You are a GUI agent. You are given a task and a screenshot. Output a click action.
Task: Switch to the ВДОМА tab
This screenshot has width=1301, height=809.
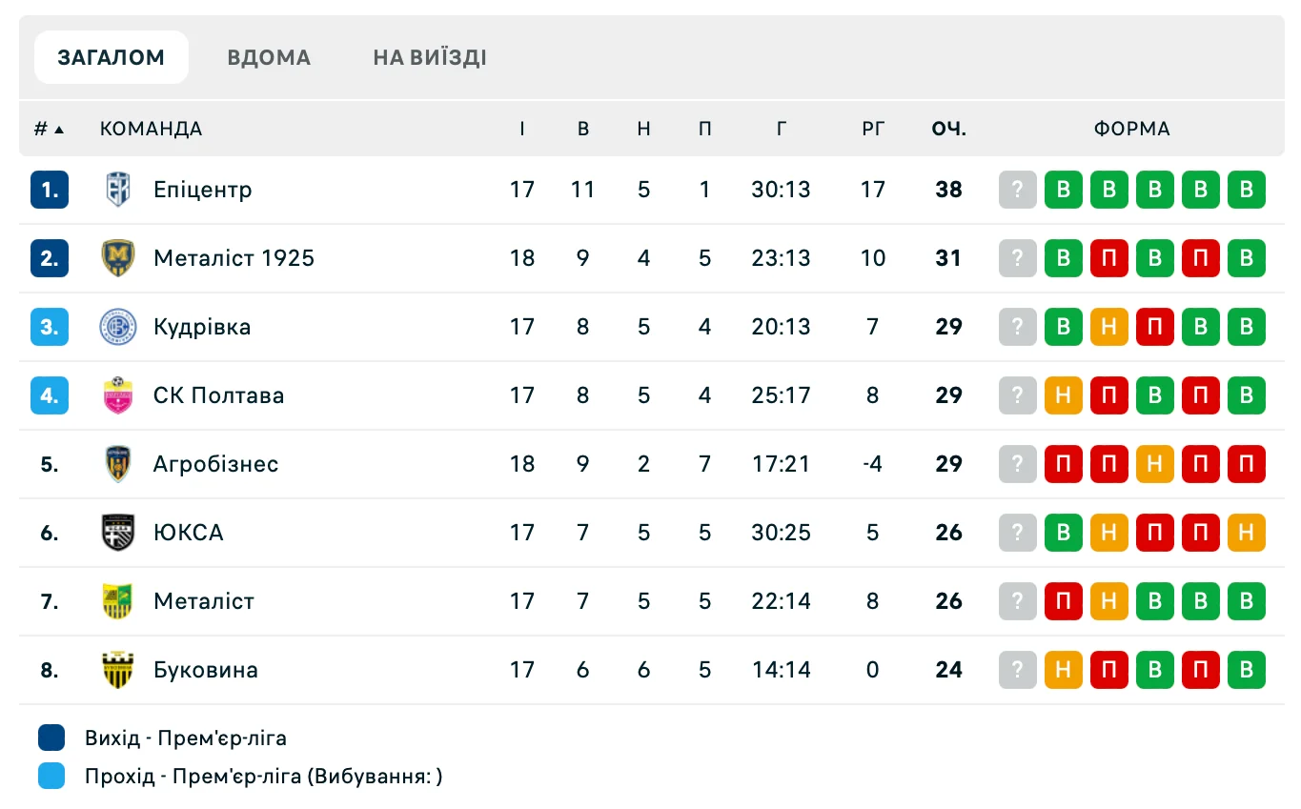269,57
